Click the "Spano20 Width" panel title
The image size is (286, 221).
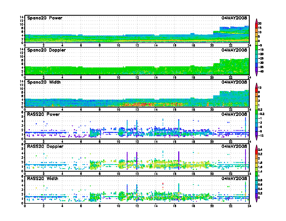[x=44, y=82]
